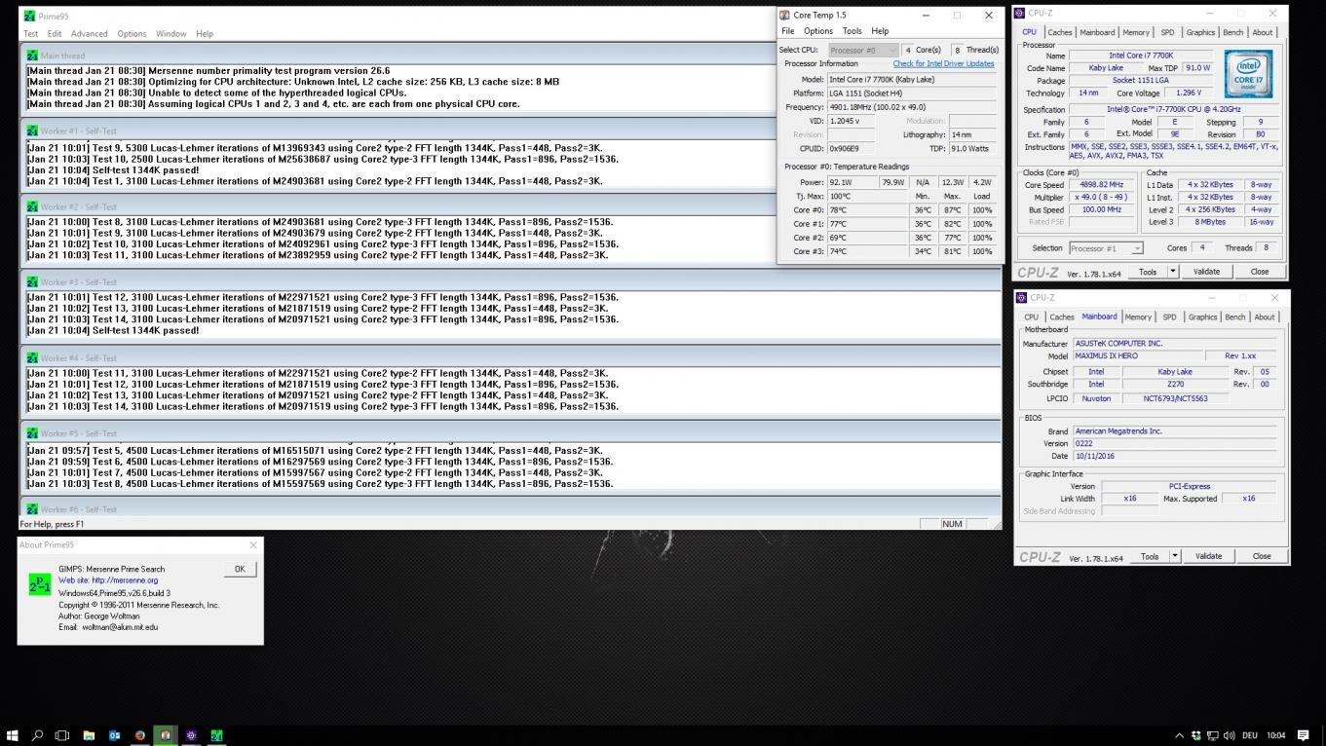Click the Worker #6 Self-Test window icon
The width and height of the screenshot is (1326, 746).
pyautogui.click(x=33, y=509)
